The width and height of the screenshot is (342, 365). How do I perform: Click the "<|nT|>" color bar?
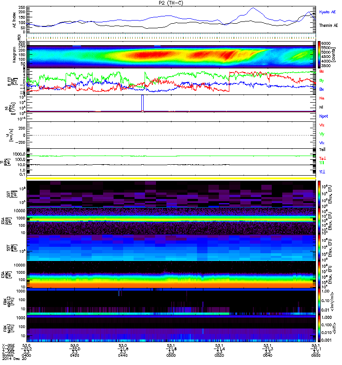[319, 328]
